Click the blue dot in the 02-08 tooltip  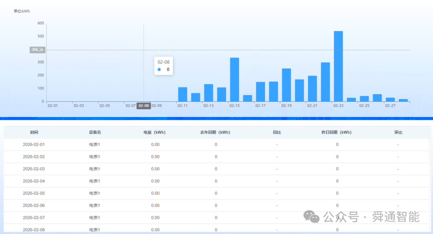159,69
